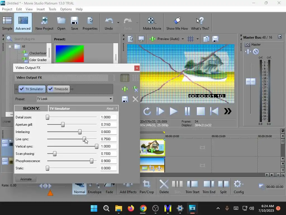286x215 pixels.
Task: Collapse the All plug-ins tree node
Action: click(10, 46)
